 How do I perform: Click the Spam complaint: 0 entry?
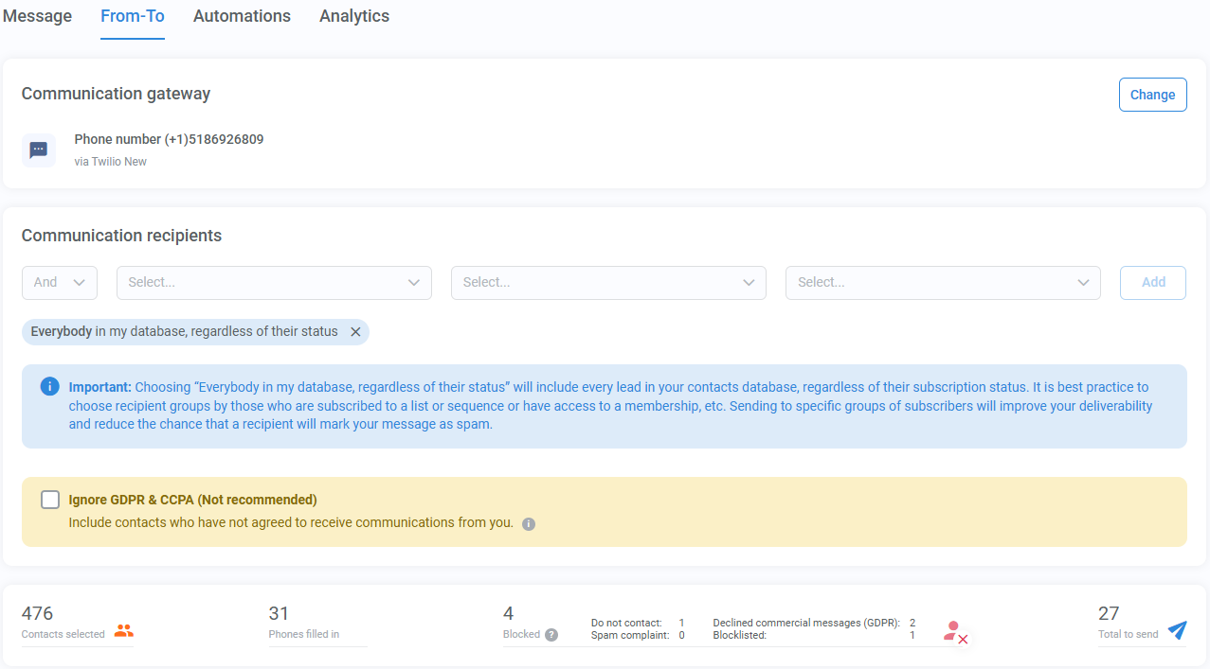tap(638, 635)
